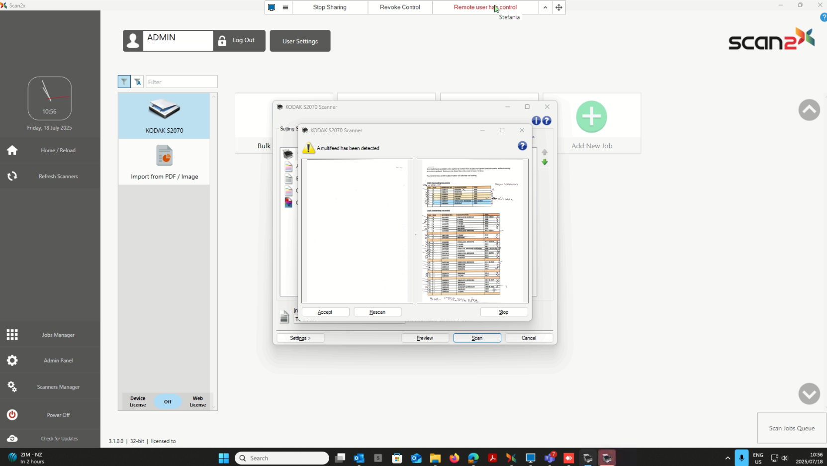The height and width of the screenshot is (466, 827).
Task: Toggle the Off license switch
Action: click(168, 401)
